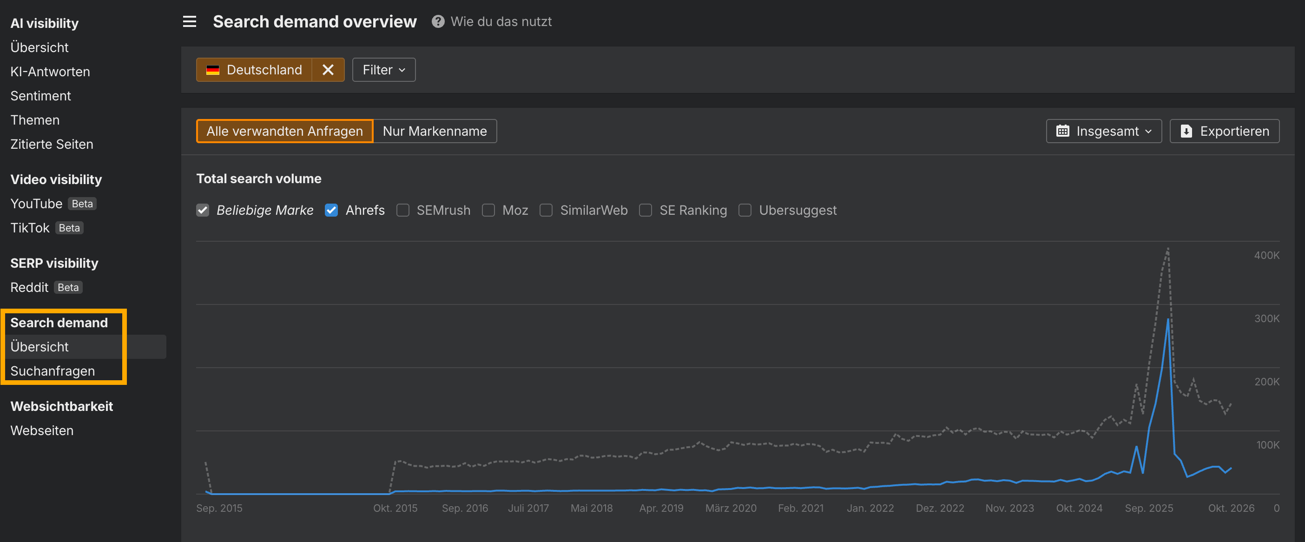The height and width of the screenshot is (542, 1305).
Task: Open the Filter dropdown
Action: click(384, 69)
